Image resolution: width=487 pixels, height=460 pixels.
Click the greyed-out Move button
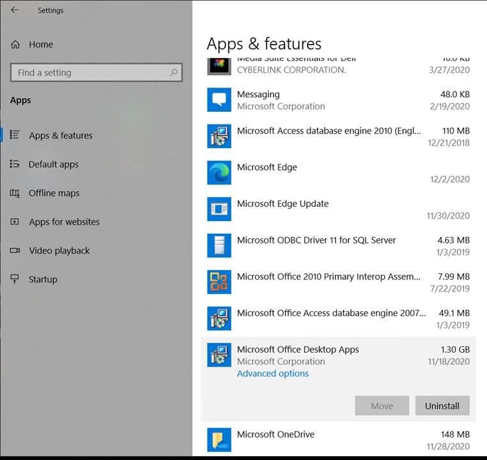(382, 406)
